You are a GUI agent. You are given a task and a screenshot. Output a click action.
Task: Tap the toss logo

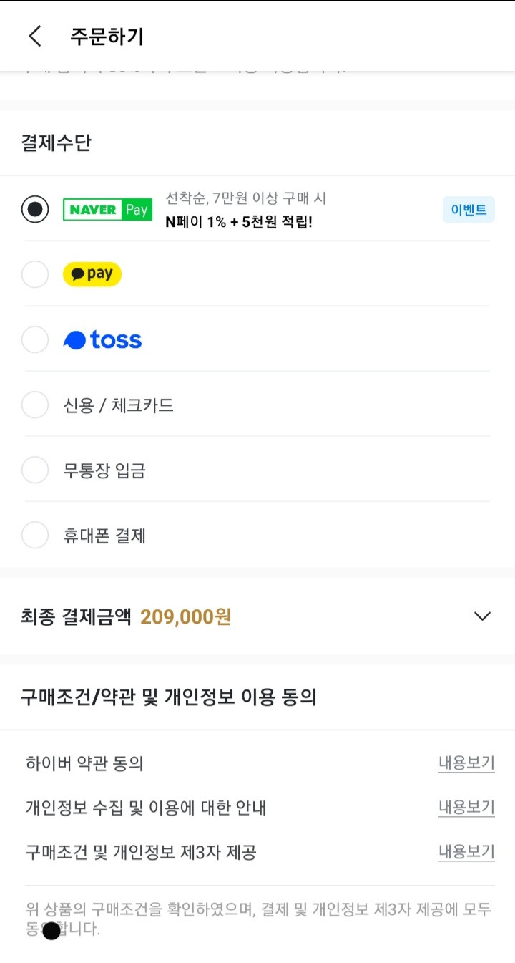[x=102, y=339]
